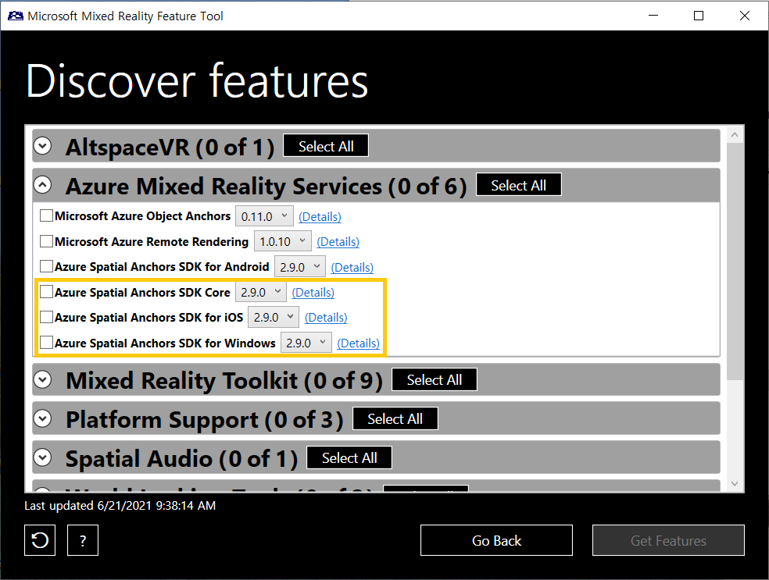Click the Discover features heading
This screenshot has height=580, width=769.
tap(197, 81)
